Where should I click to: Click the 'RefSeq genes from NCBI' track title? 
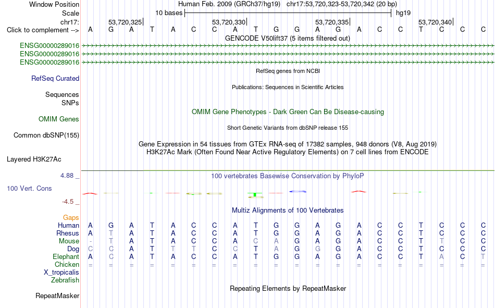click(x=288, y=71)
